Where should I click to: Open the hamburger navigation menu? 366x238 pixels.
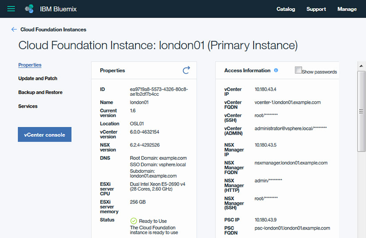coord(11,9)
